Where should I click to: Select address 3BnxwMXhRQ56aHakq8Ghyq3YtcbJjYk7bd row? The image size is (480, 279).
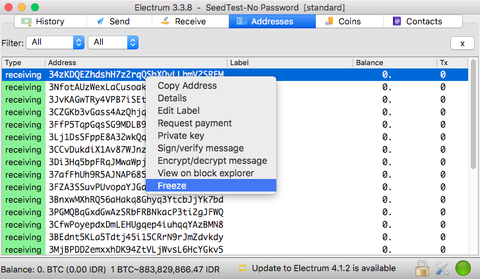tap(235, 199)
